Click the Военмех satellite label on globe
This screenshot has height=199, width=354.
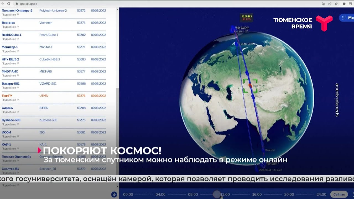270,150
